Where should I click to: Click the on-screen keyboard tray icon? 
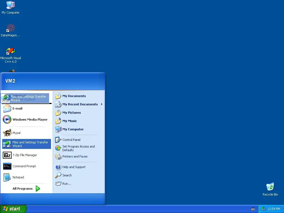(253, 209)
